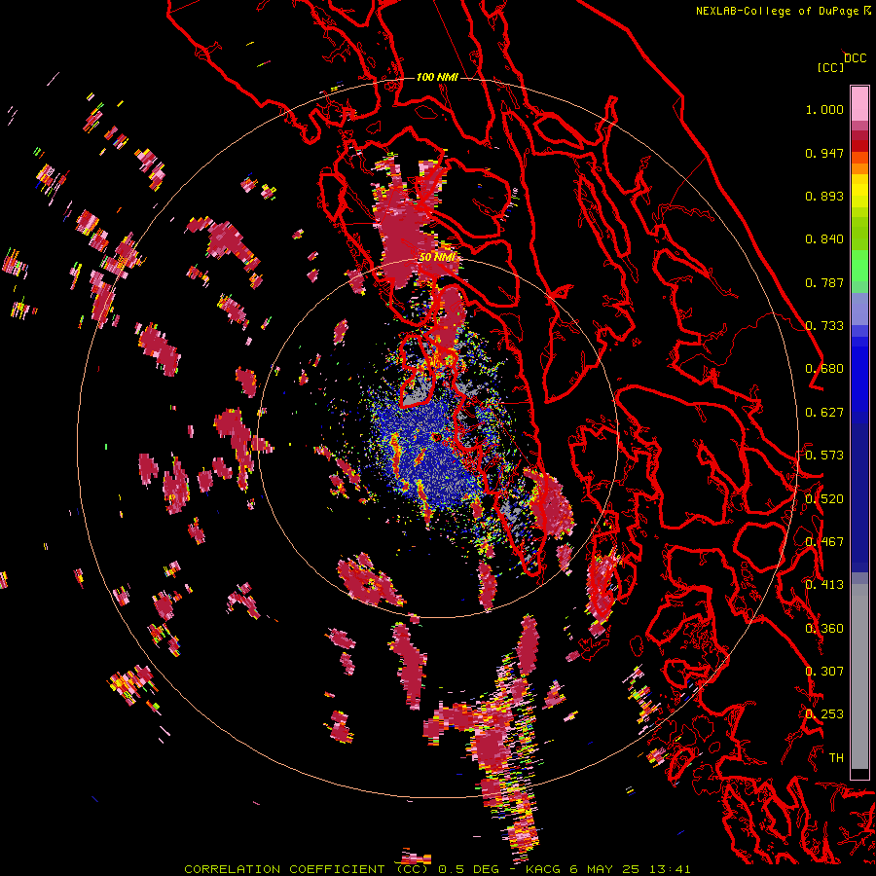
Task: Click the 0.467 scale value
Action: 824,542
